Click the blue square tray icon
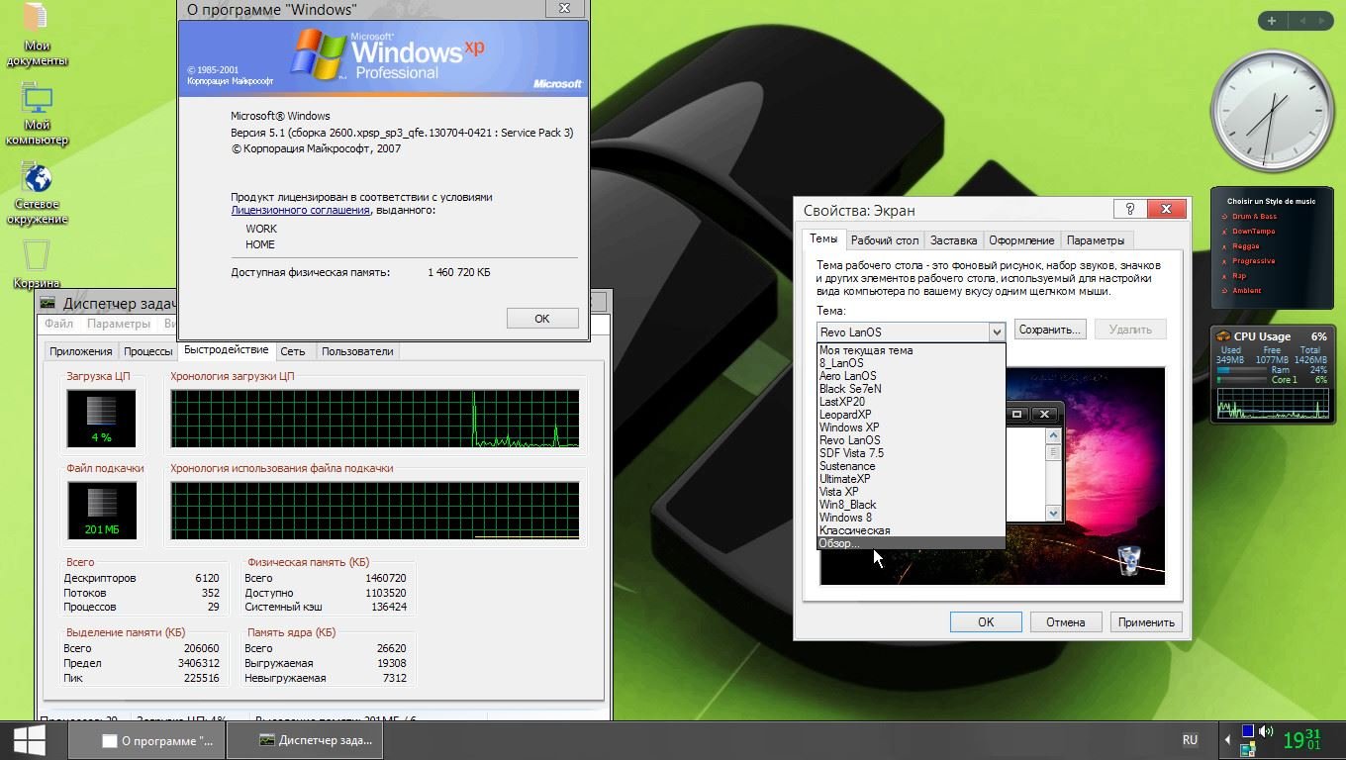This screenshot has height=760, width=1346. 1248,731
